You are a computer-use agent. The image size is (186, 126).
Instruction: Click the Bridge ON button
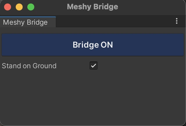click(93, 45)
